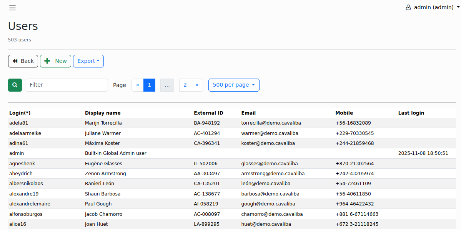Open the adela81 user record

[18, 123]
